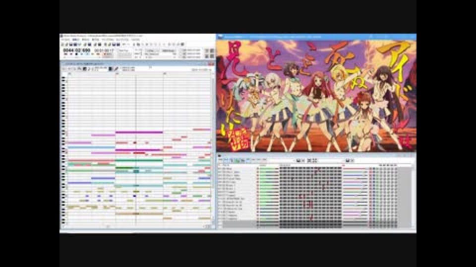
Task: Click the black square Stop transport button
Action: 76,54
